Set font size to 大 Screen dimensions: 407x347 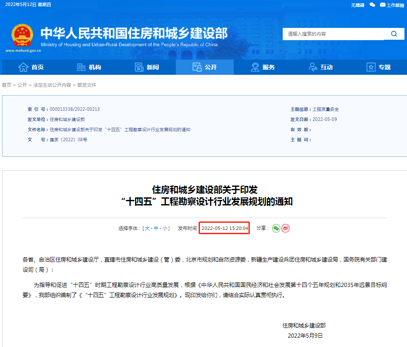click(147, 228)
